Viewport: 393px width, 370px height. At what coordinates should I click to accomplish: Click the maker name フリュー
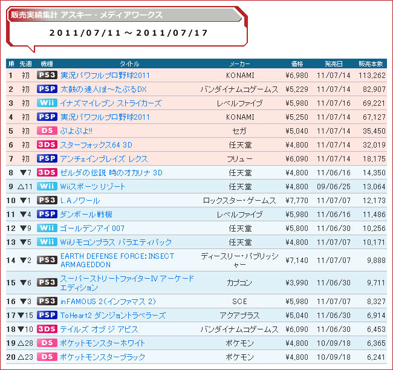(x=239, y=158)
